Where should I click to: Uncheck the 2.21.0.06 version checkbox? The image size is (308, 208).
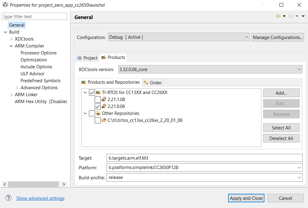pyautogui.click(x=98, y=106)
